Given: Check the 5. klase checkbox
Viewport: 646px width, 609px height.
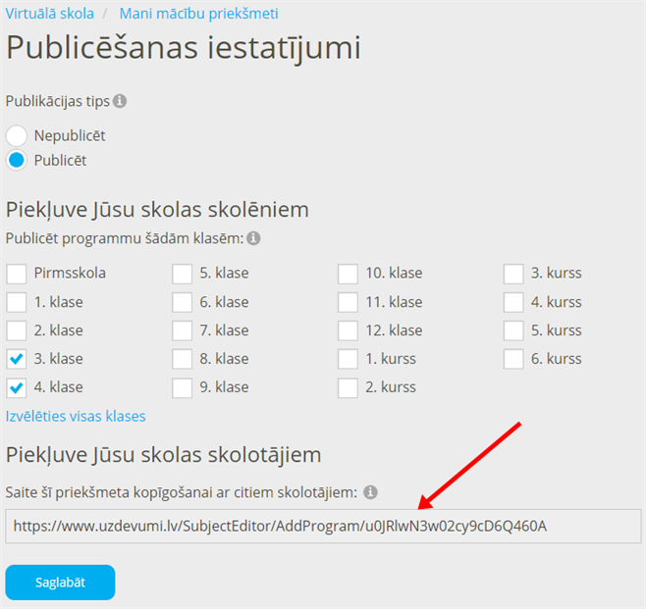Looking at the screenshot, I should point(182,274).
